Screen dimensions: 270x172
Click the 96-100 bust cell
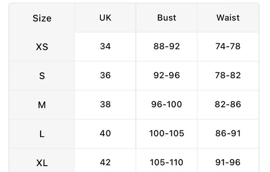coord(166,104)
